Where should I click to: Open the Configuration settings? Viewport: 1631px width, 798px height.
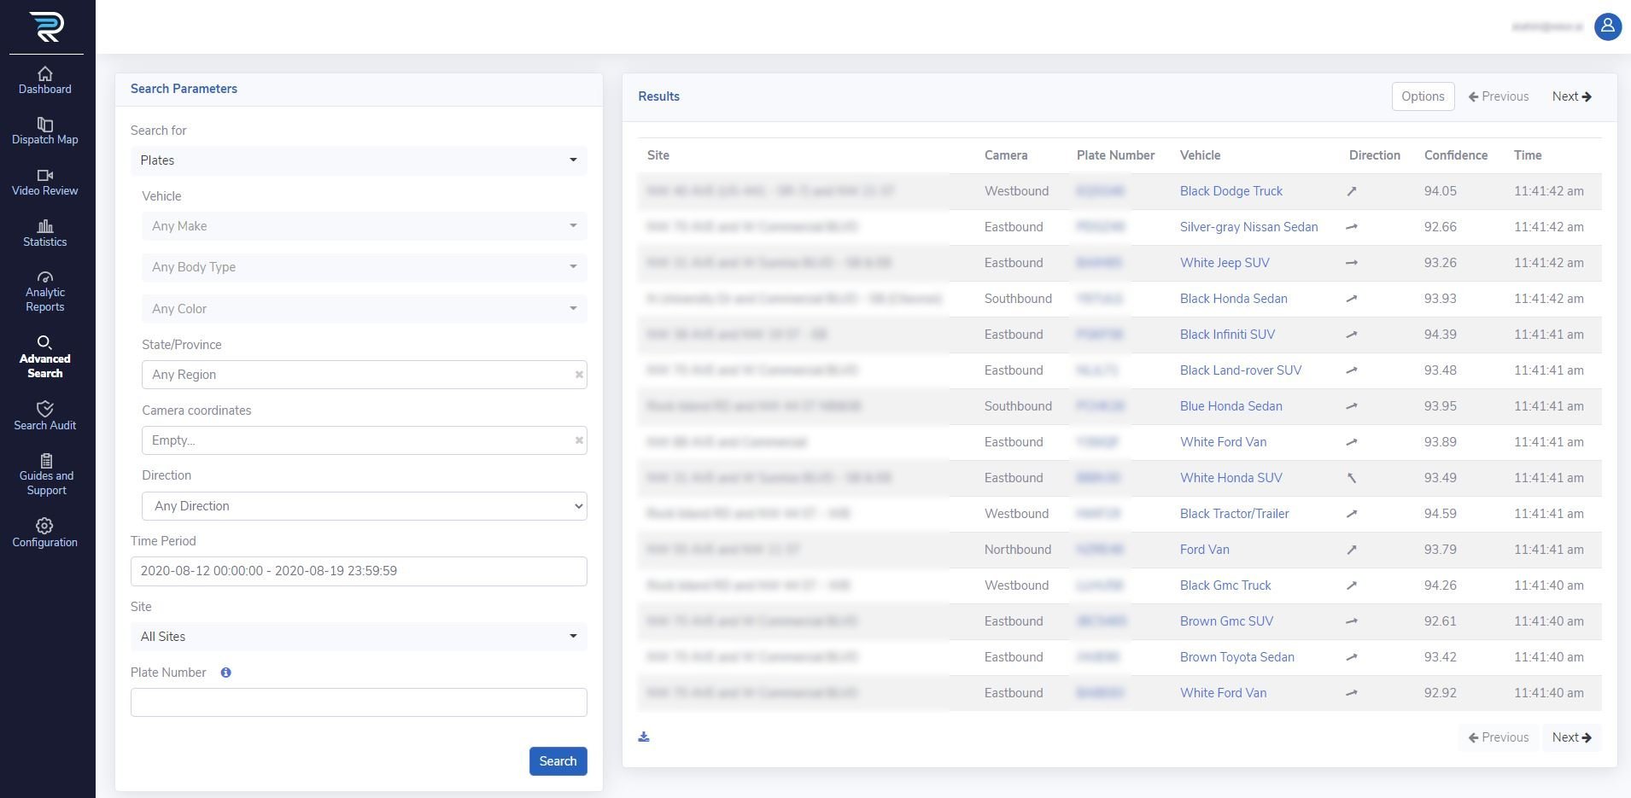click(x=45, y=533)
